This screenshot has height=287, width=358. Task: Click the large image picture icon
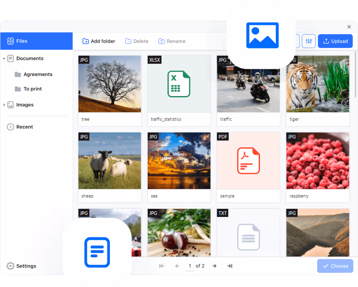(x=262, y=35)
